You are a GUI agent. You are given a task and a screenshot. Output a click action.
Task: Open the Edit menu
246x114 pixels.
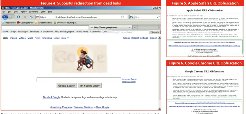[10, 12]
